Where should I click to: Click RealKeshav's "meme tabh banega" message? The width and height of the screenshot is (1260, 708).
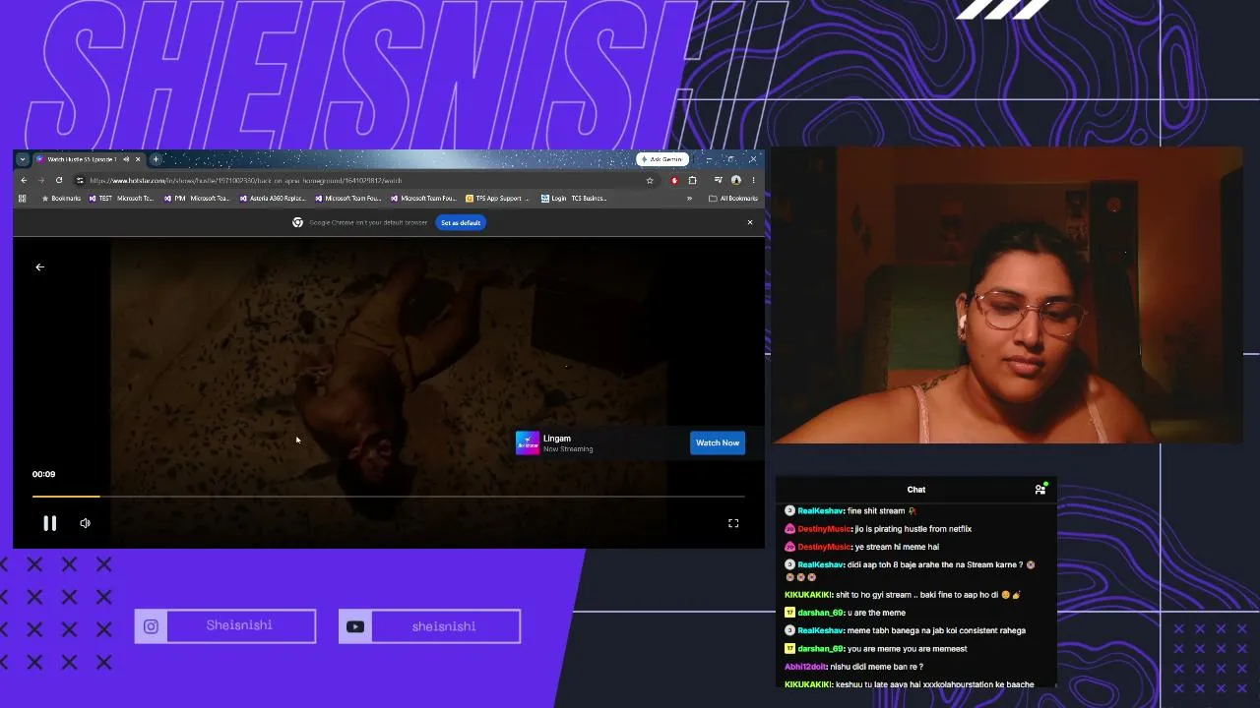coord(906,630)
